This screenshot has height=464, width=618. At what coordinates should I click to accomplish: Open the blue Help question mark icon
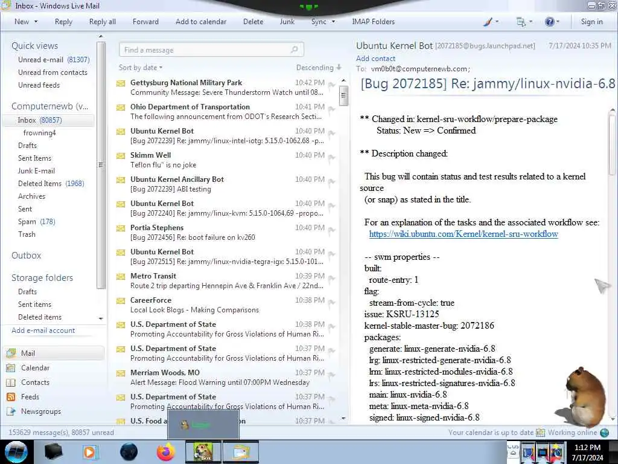(549, 22)
